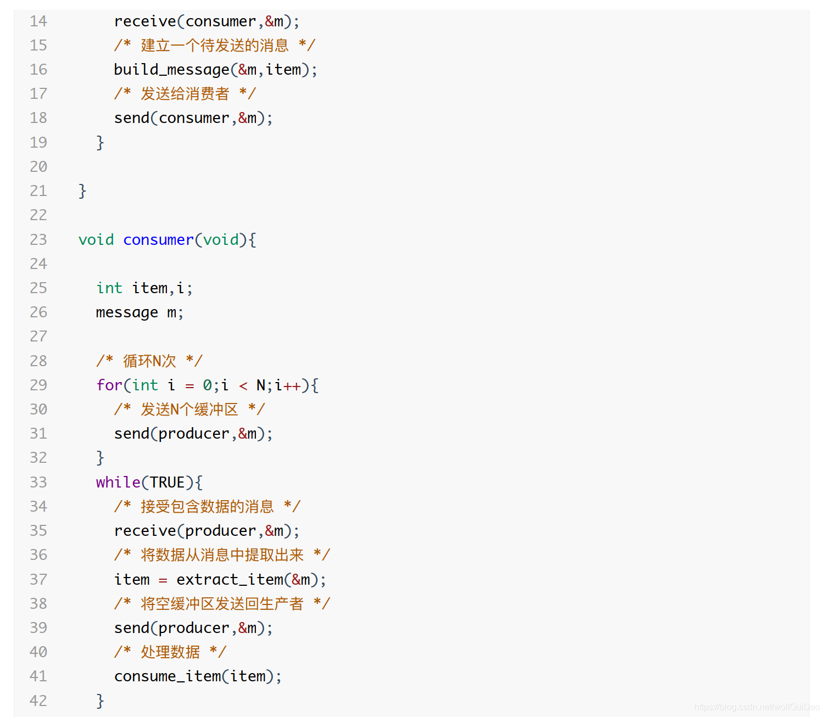The image size is (825, 717).
Task: Click comment '发送N个缓冲区' on line 30
Action: click(189, 410)
